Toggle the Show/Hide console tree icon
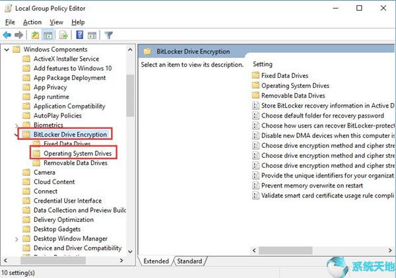The image size is (396, 278). coord(48,35)
